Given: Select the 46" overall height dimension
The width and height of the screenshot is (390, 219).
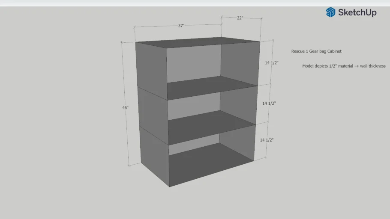Looking at the screenshot, I should 125,108.
